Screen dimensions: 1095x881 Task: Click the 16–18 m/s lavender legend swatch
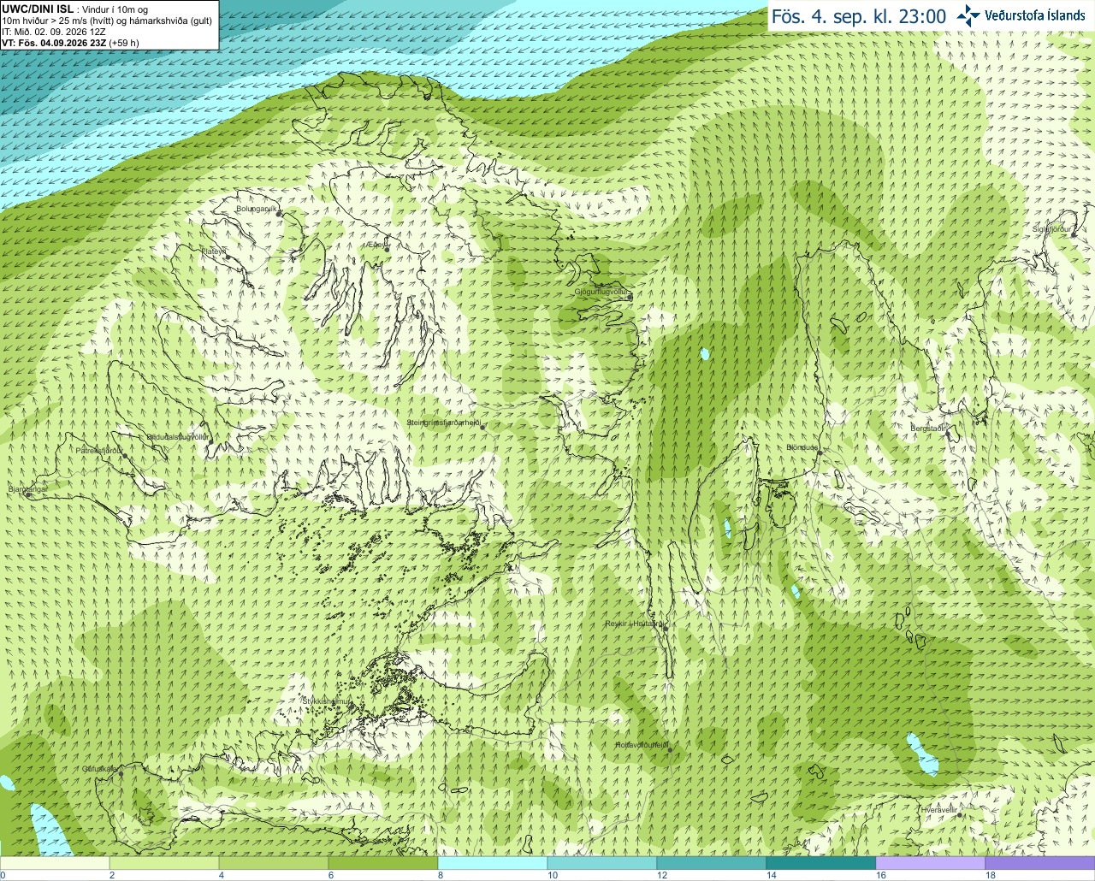point(931,864)
